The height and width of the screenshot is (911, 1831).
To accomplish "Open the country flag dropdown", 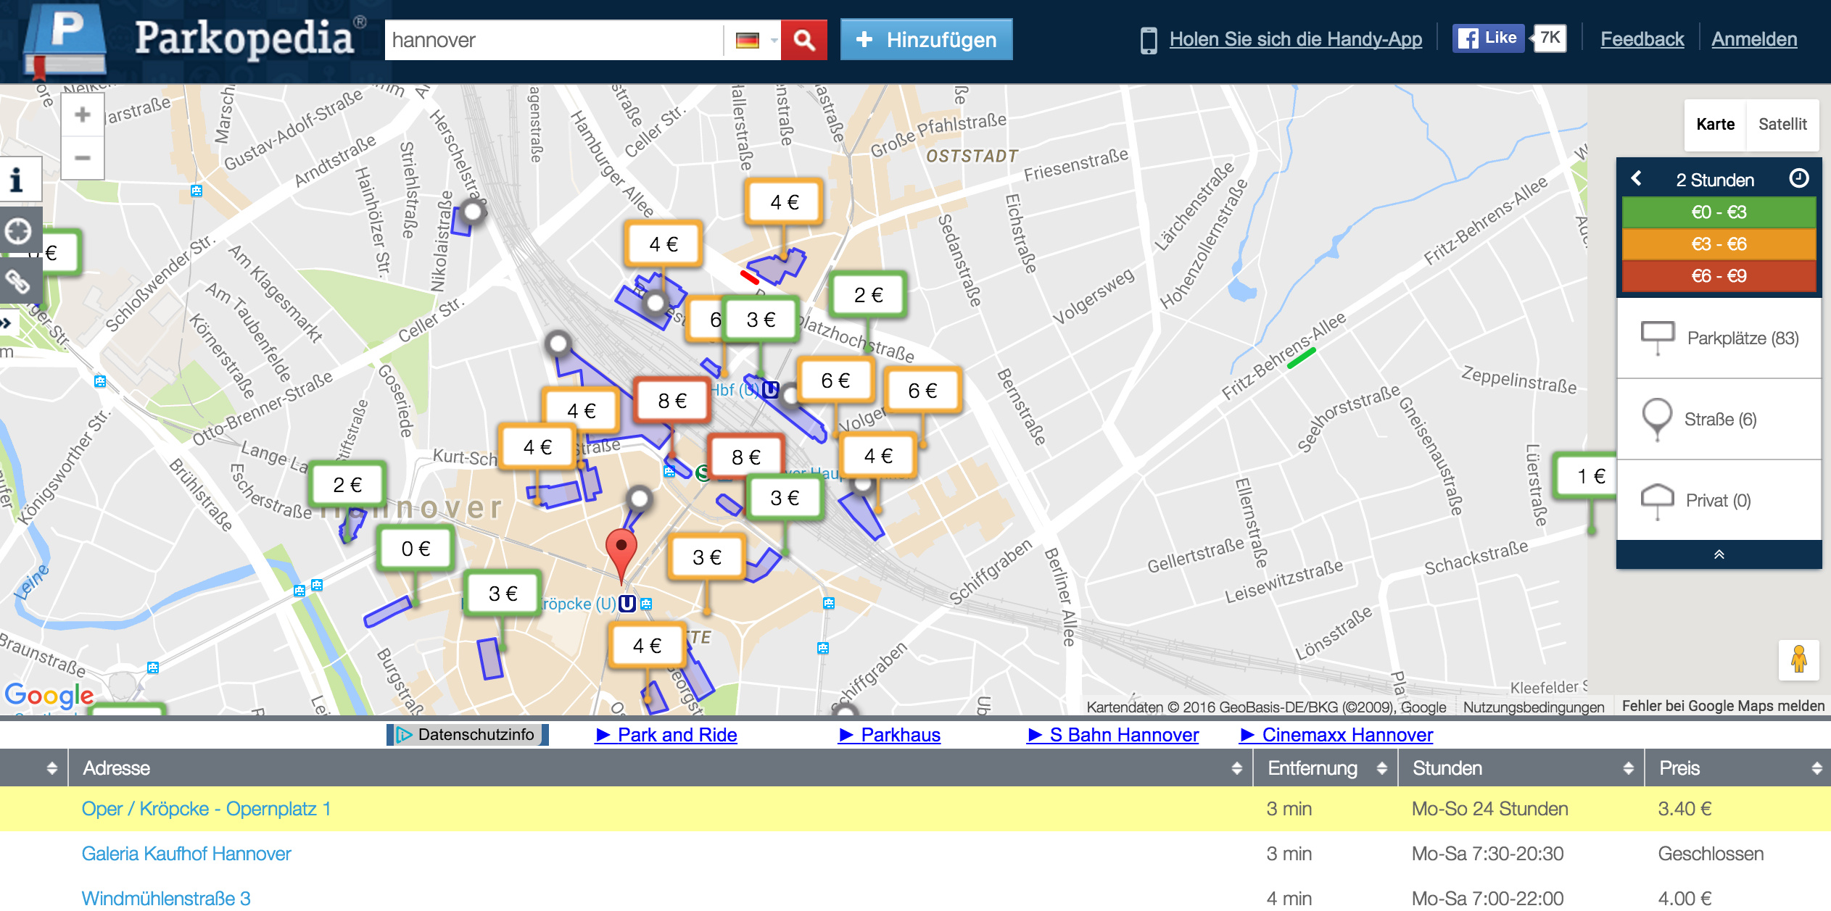I will pos(754,41).
